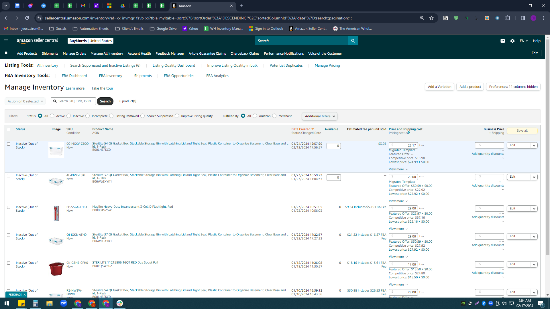The height and width of the screenshot is (309, 550).
Task: Select the Inactive status filter
Action: click(69, 116)
